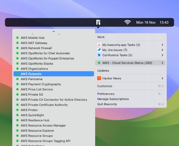This screenshot has height=146, width=179.
Task: Click the beaconly.app Tasks icon
Action: (99, 45)
